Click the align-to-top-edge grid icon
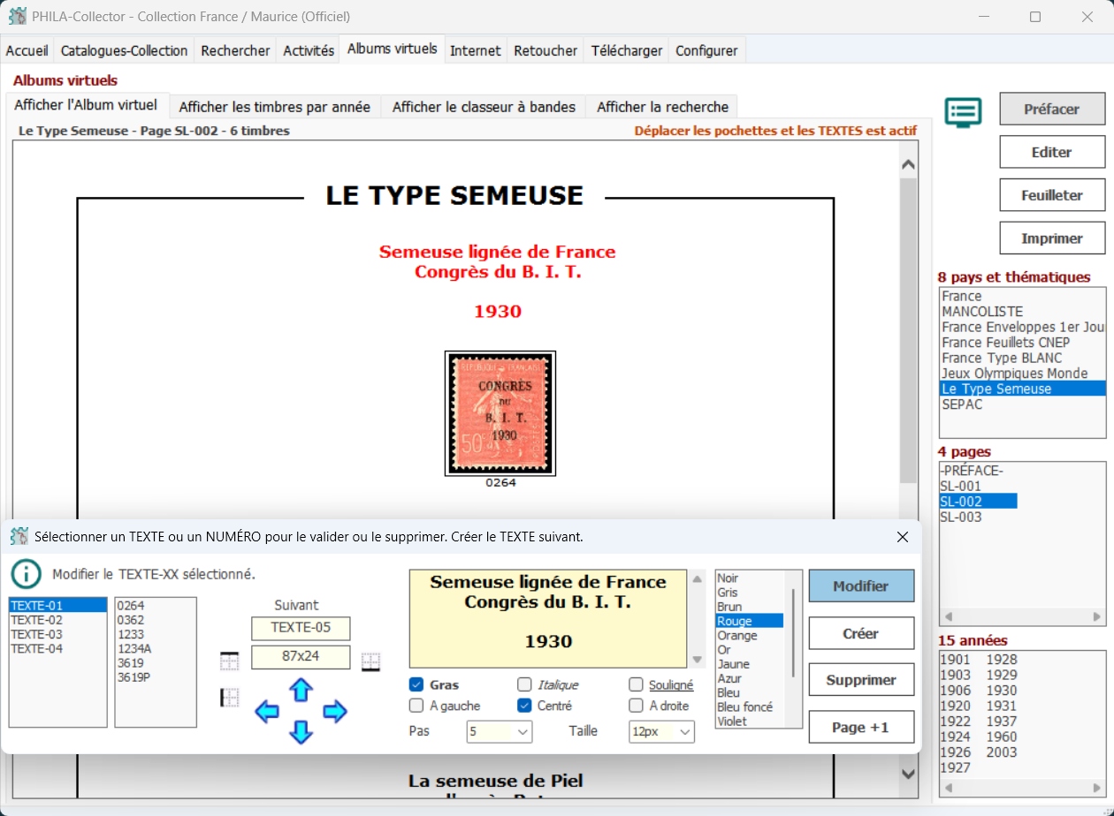The width and height of the screenshot is (1114, 816). point(230,661)
